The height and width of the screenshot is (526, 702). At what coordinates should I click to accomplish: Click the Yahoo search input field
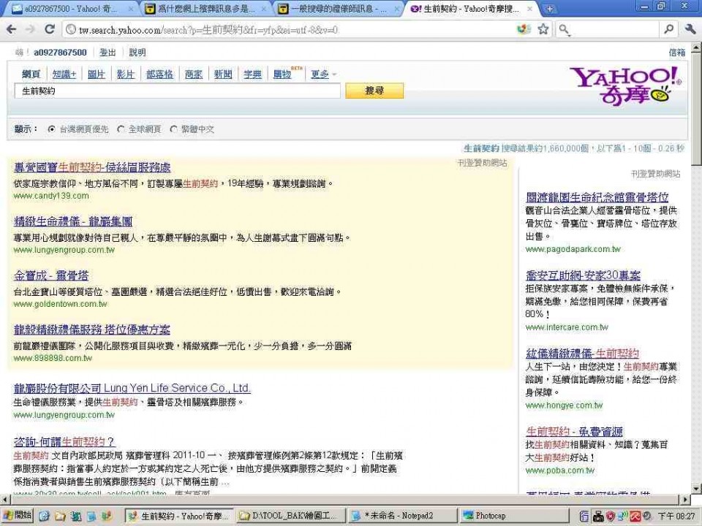coord(177,91)
